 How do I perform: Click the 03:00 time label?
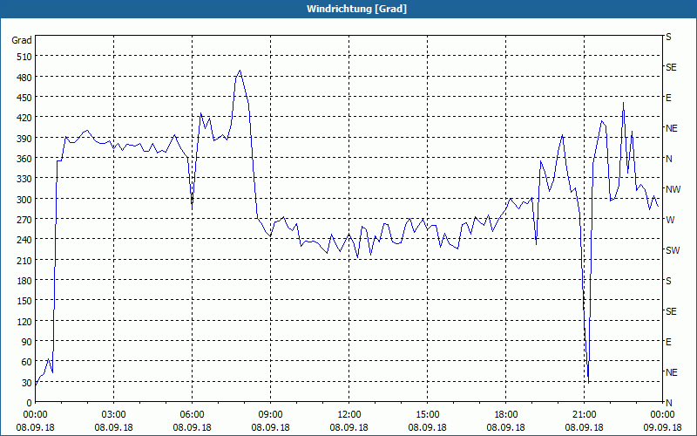114,415
